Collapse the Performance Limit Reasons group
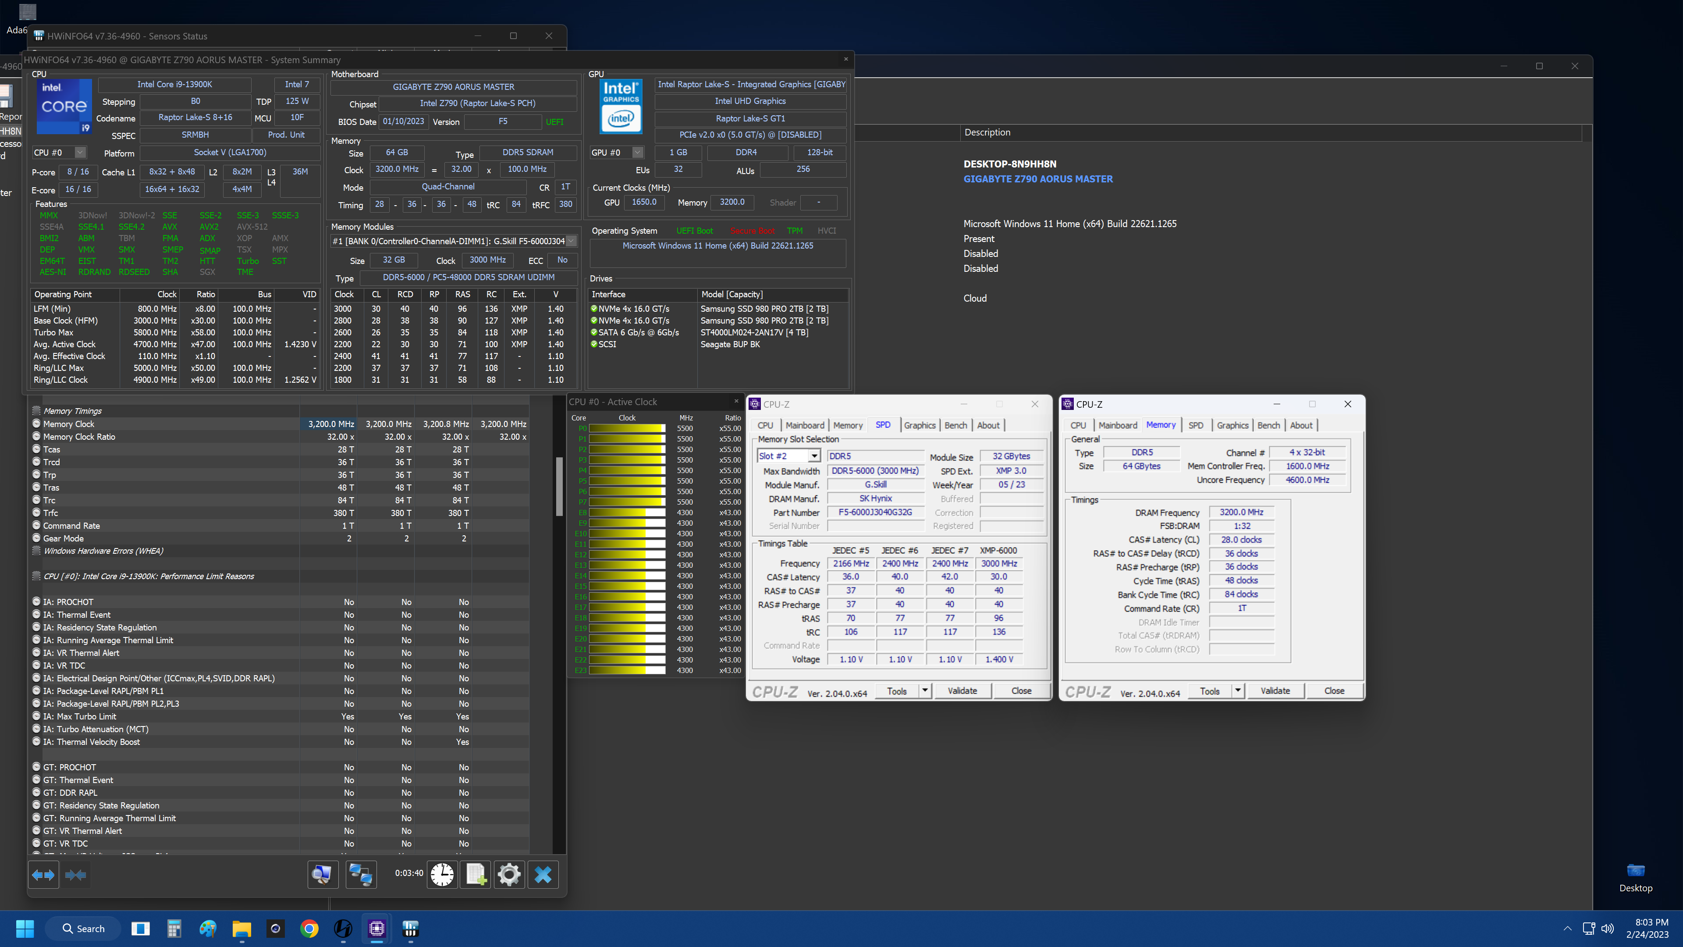The image size is (1683, 947). (36, 576)
